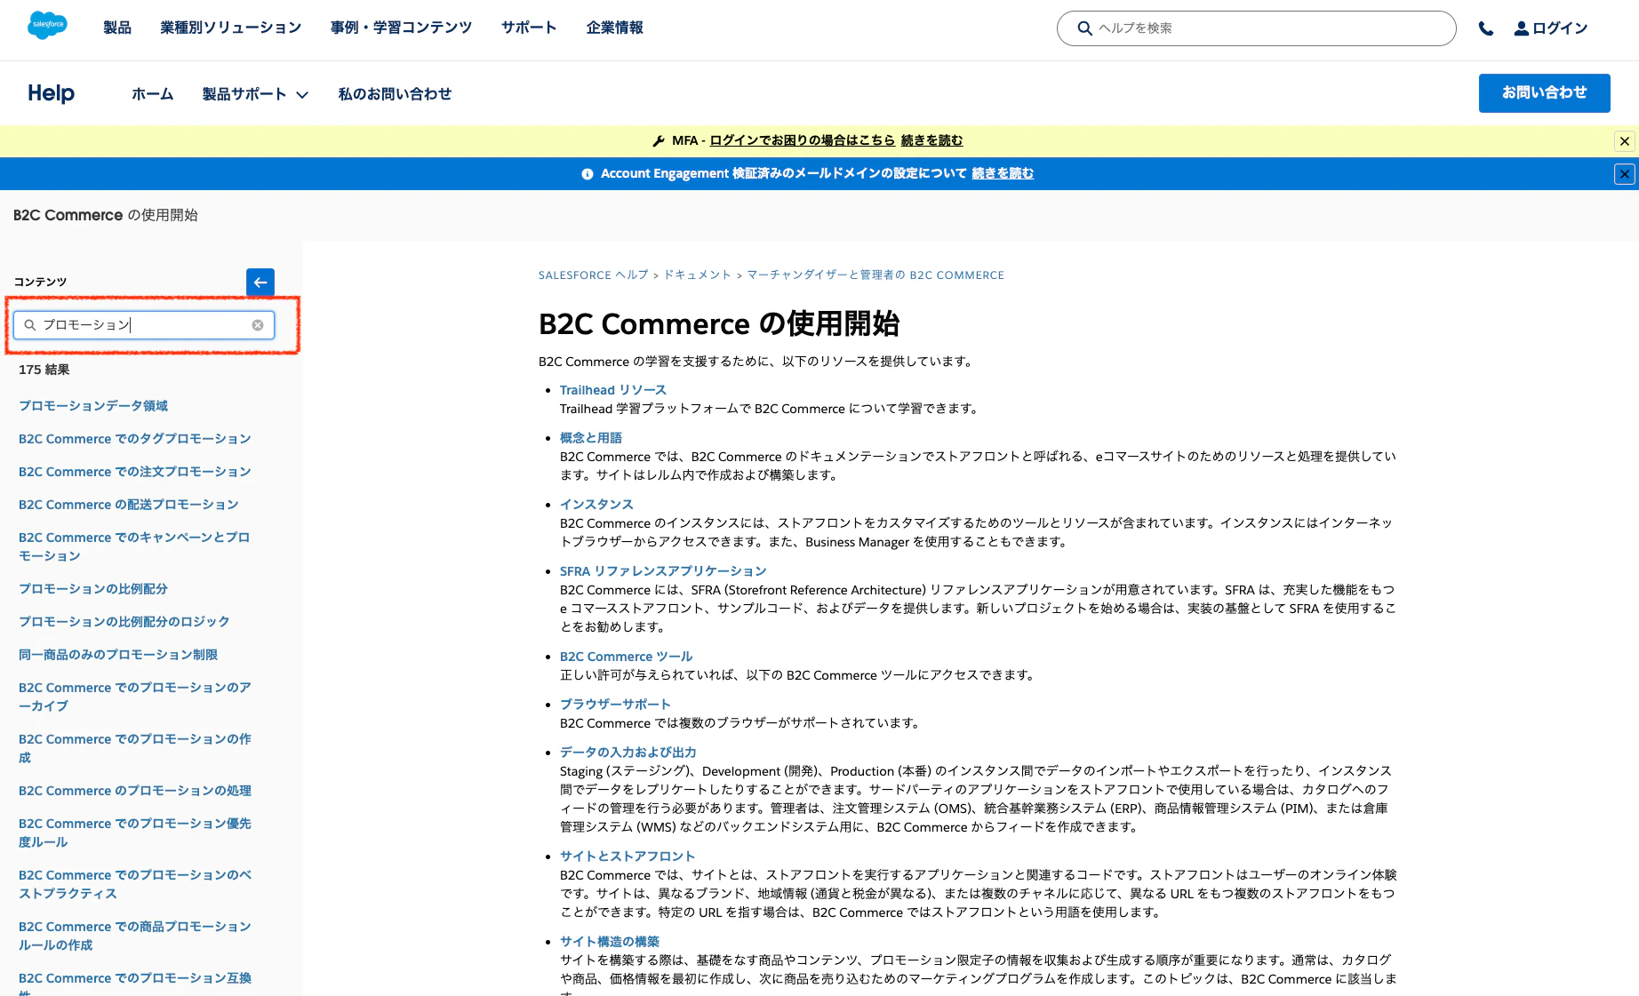The height and width of the screenshot is (996, 1639).
Task: Open B2C Commerce ツール link
Action: pos(627,657)
